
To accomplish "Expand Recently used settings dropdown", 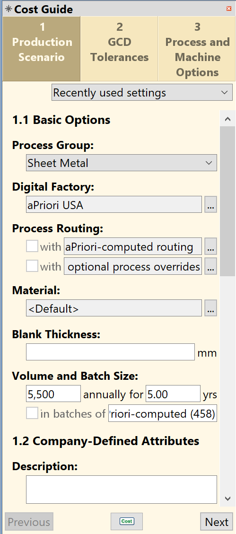I will coord(142,93).
